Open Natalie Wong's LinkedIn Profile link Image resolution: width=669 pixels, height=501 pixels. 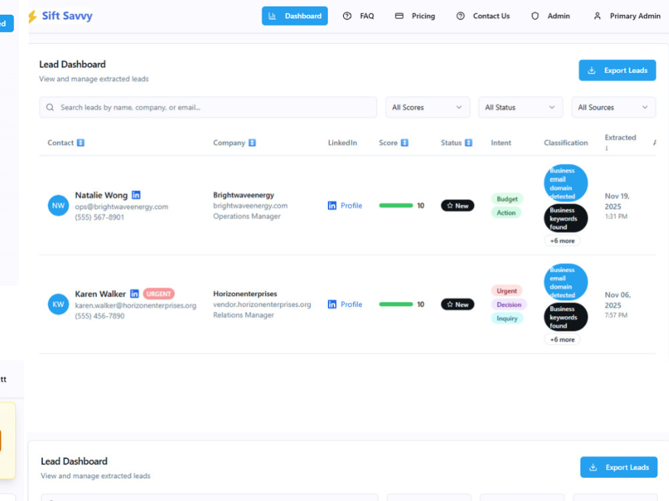pyautogui.click(x=351, y=206)
